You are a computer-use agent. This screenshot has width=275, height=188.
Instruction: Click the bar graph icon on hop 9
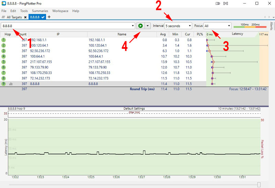click(11, 84)
